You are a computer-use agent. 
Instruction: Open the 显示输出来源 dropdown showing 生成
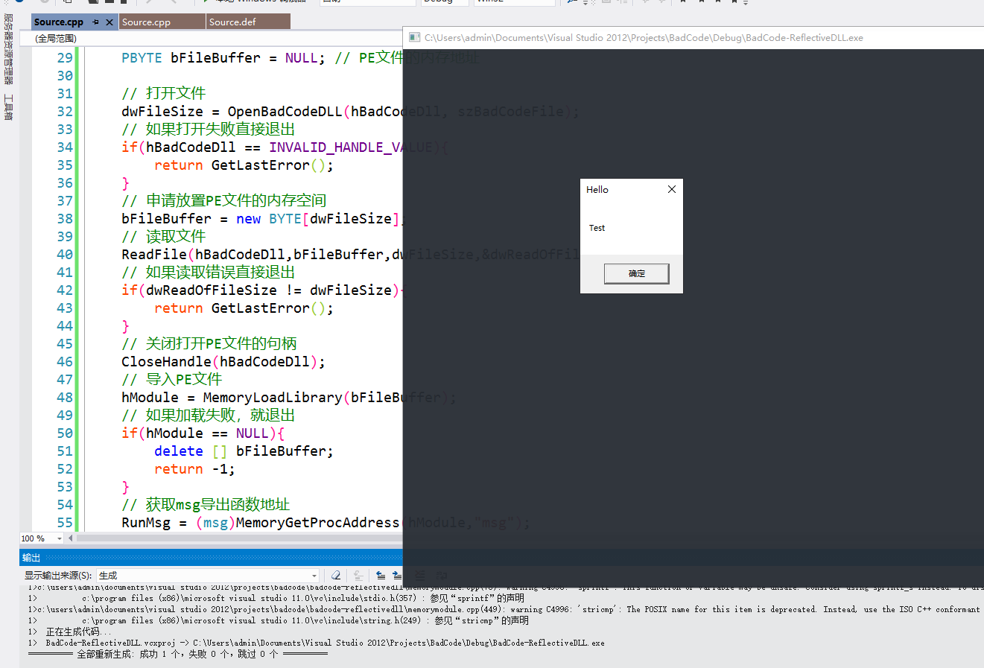[x=209, y=576]
